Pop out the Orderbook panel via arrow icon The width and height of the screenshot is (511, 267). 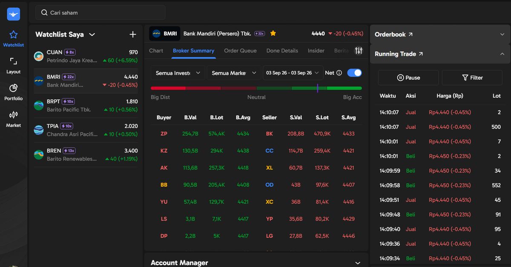coord(411,34)
